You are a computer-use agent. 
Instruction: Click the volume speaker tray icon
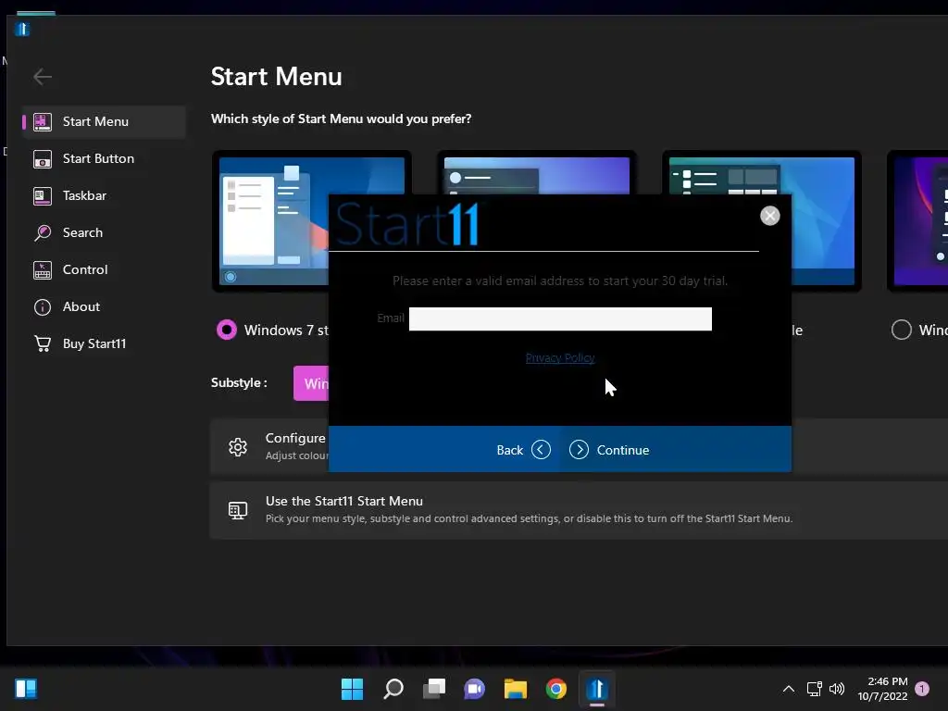[837, 689]
